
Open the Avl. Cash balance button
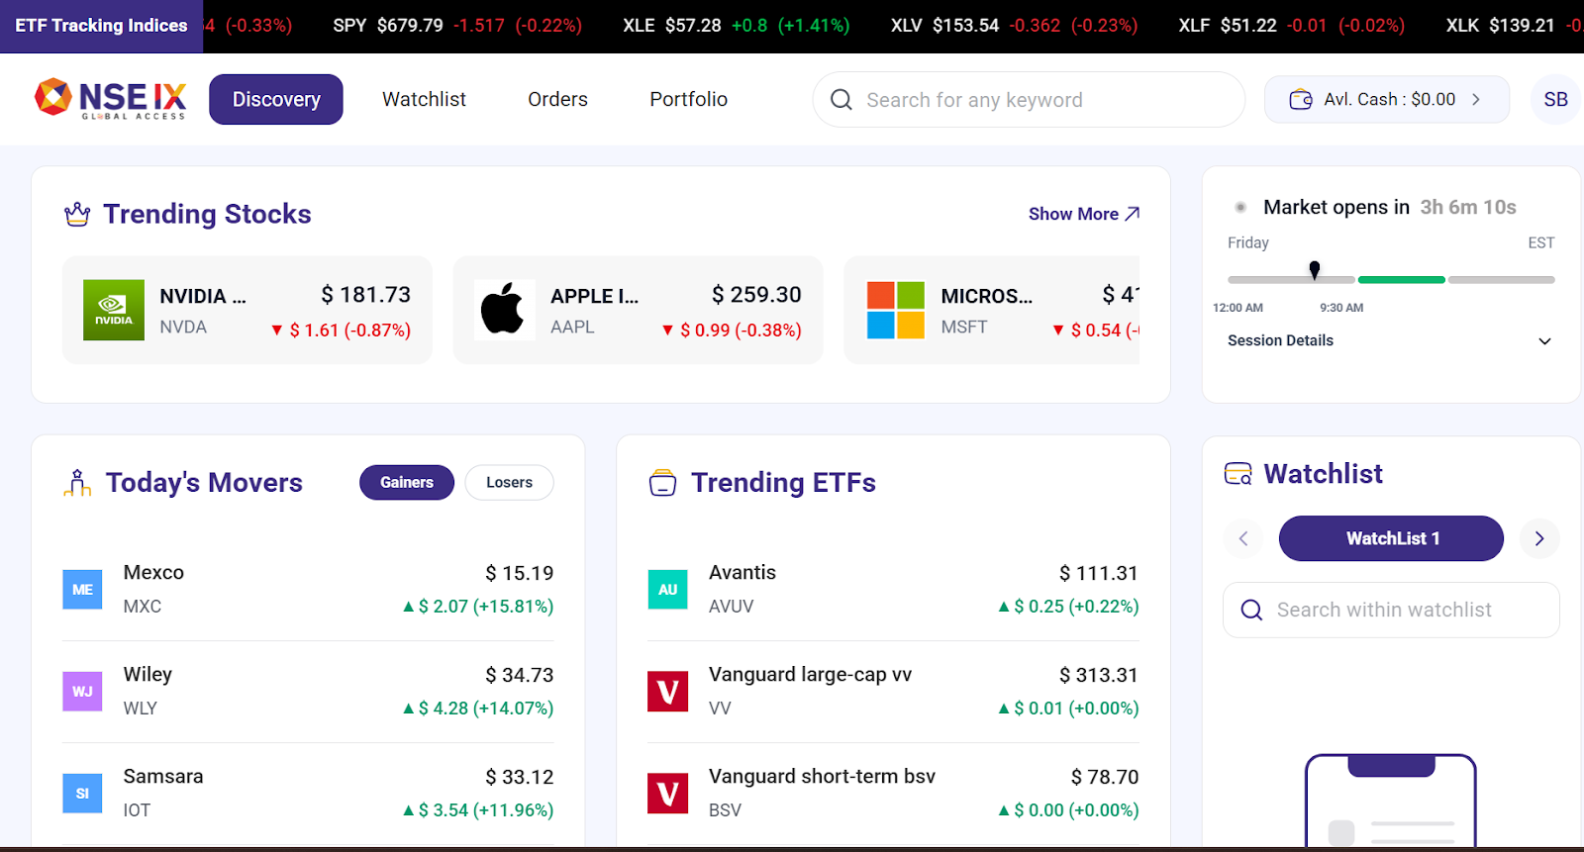pyautogui.click(x=1386, y=100)
